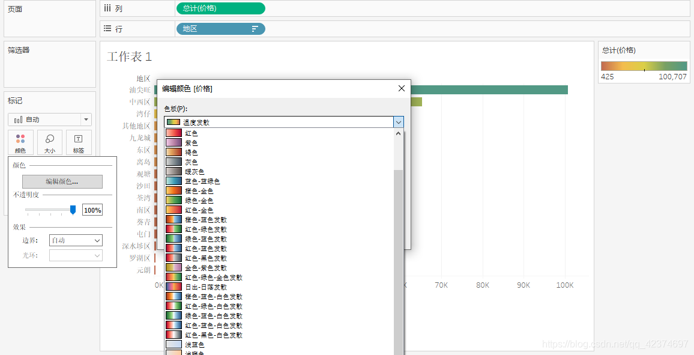This screenshot has width=694, height=355.
Task: Open the 大小 marks card
Action: coord(50,143)
